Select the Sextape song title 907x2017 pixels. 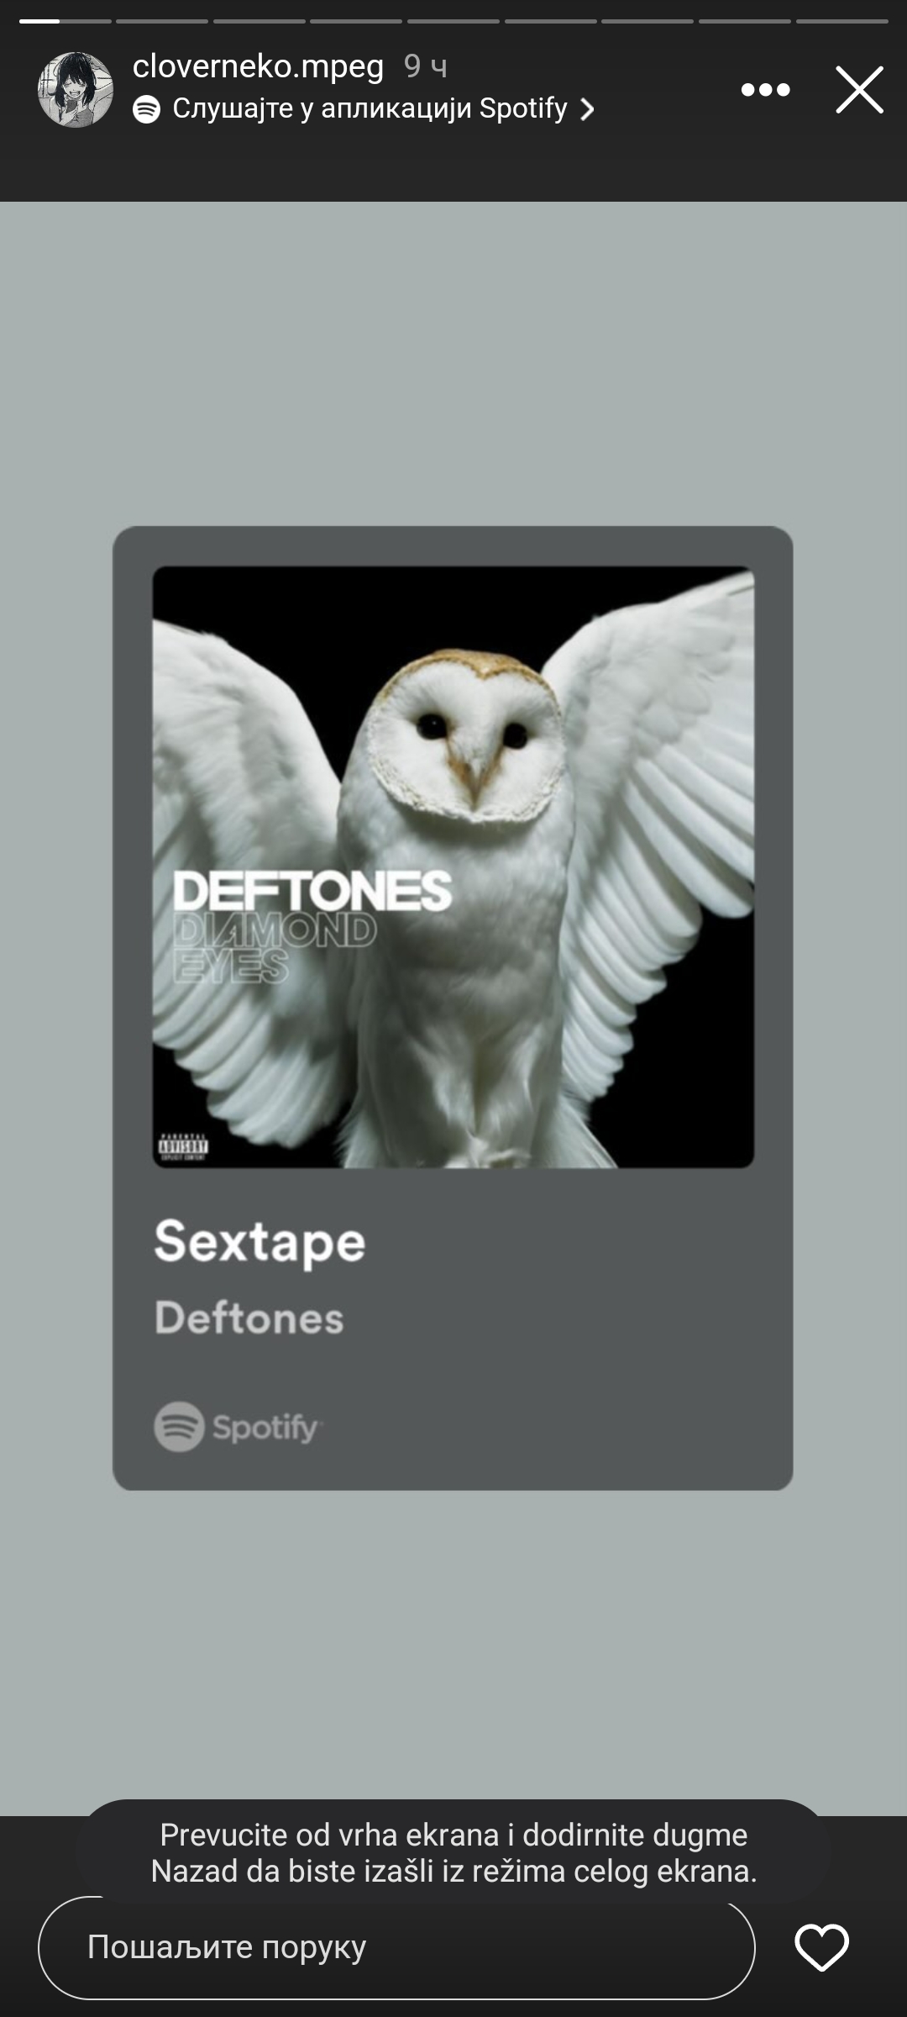(260, 1242)
